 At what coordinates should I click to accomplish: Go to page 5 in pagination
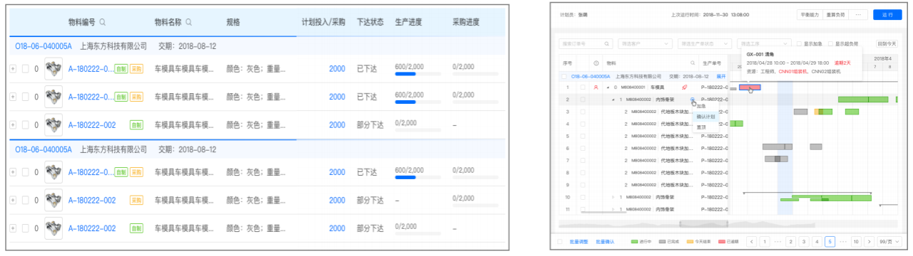830,242
